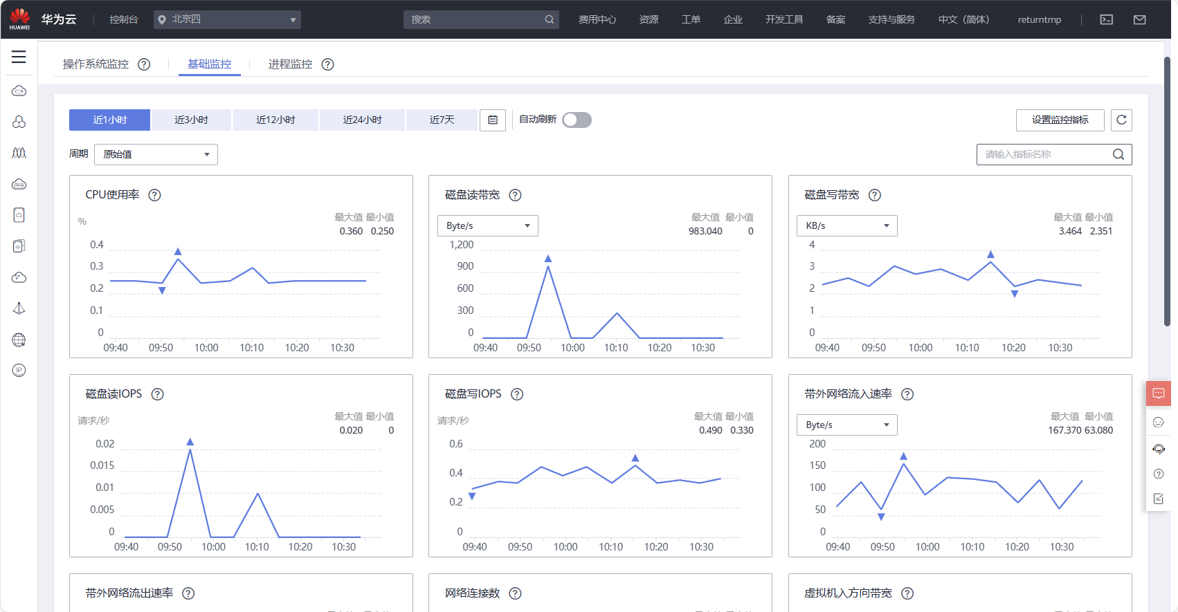
Task: Show help for 带外网络流入速率 chart
Action: tap(907, 394)
